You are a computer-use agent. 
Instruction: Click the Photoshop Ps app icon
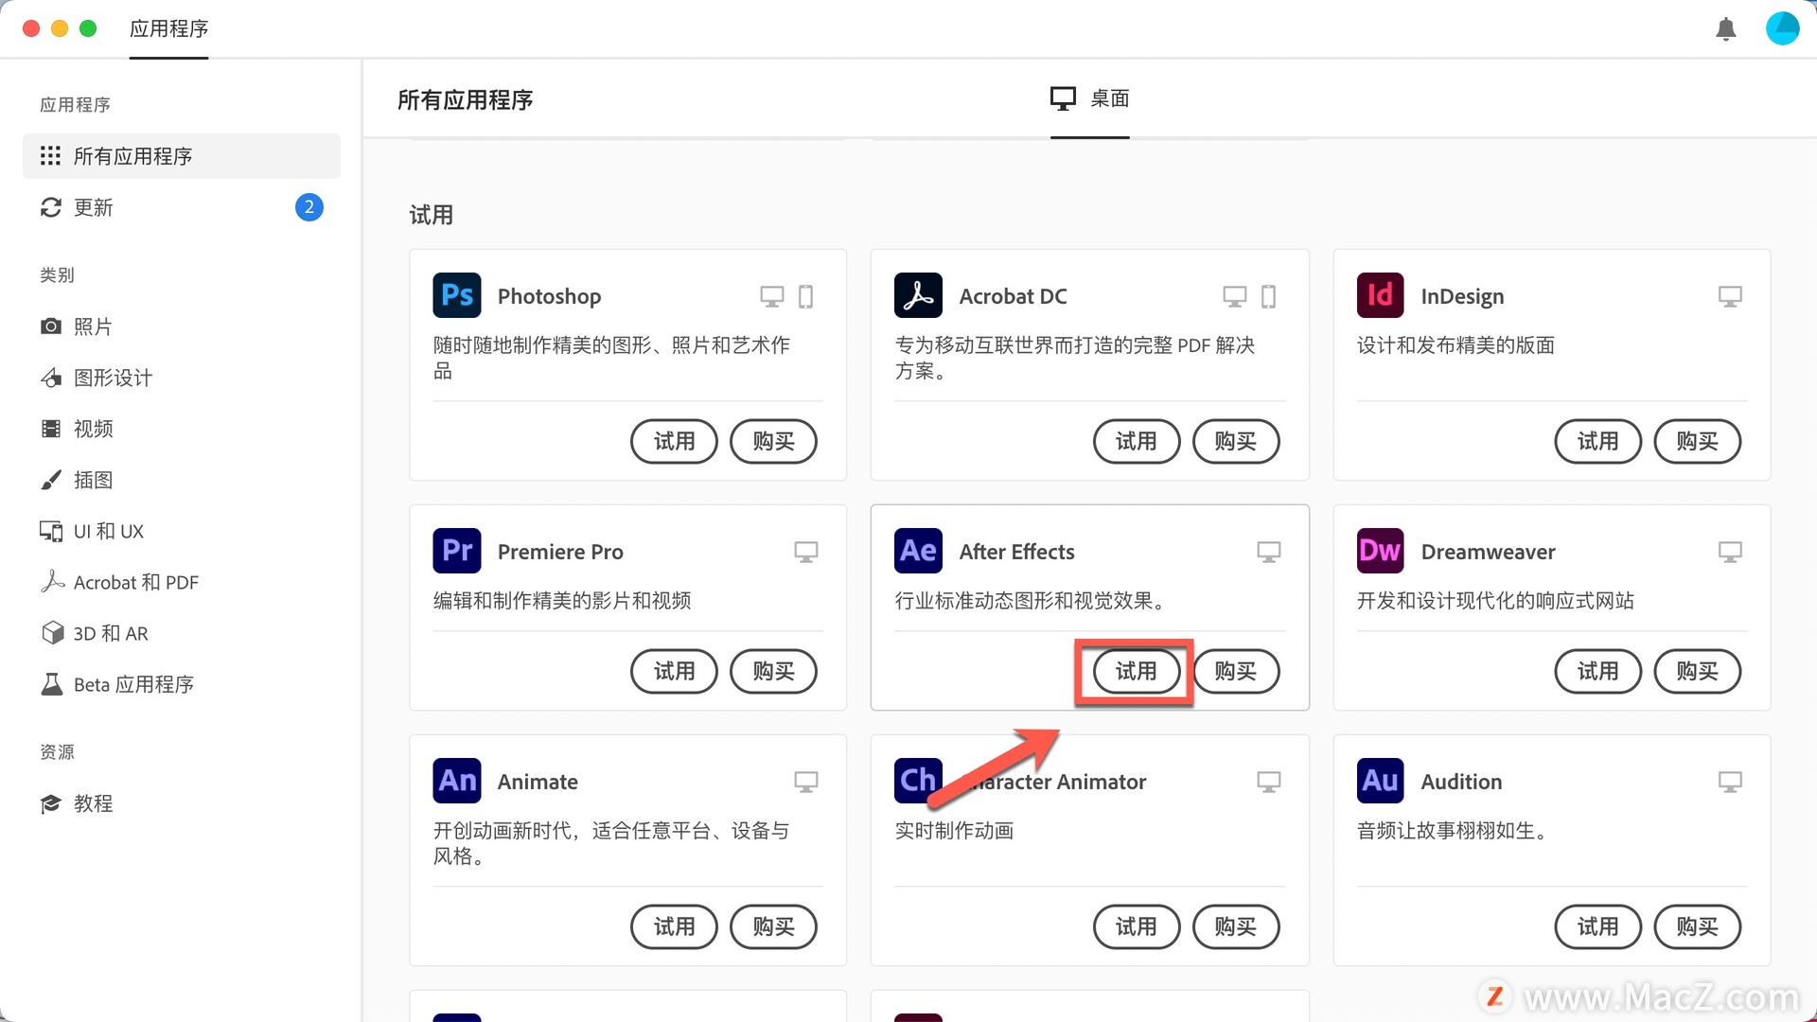click(x=457, y=295)
